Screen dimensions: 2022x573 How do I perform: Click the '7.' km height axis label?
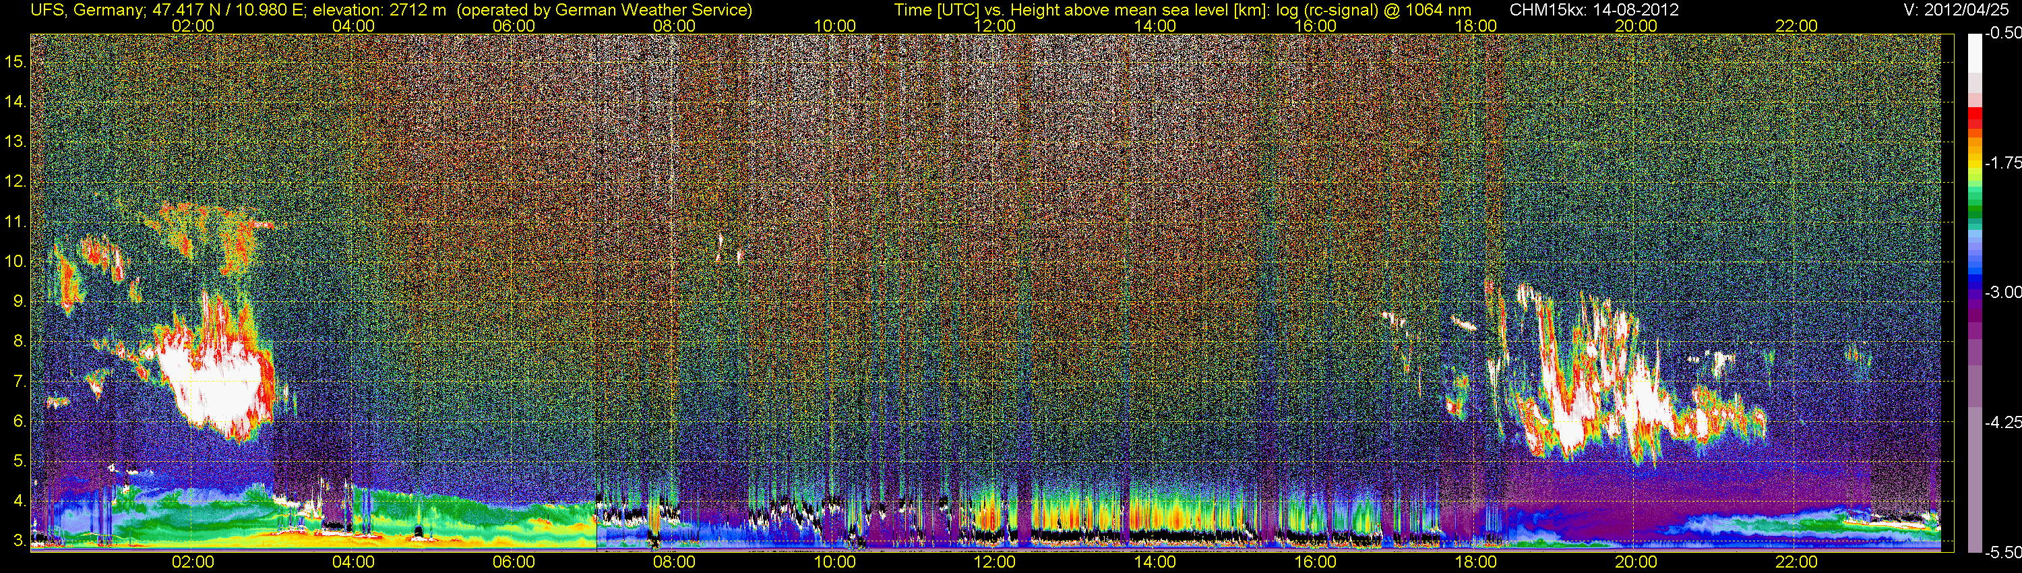click(x=19, y=382)
